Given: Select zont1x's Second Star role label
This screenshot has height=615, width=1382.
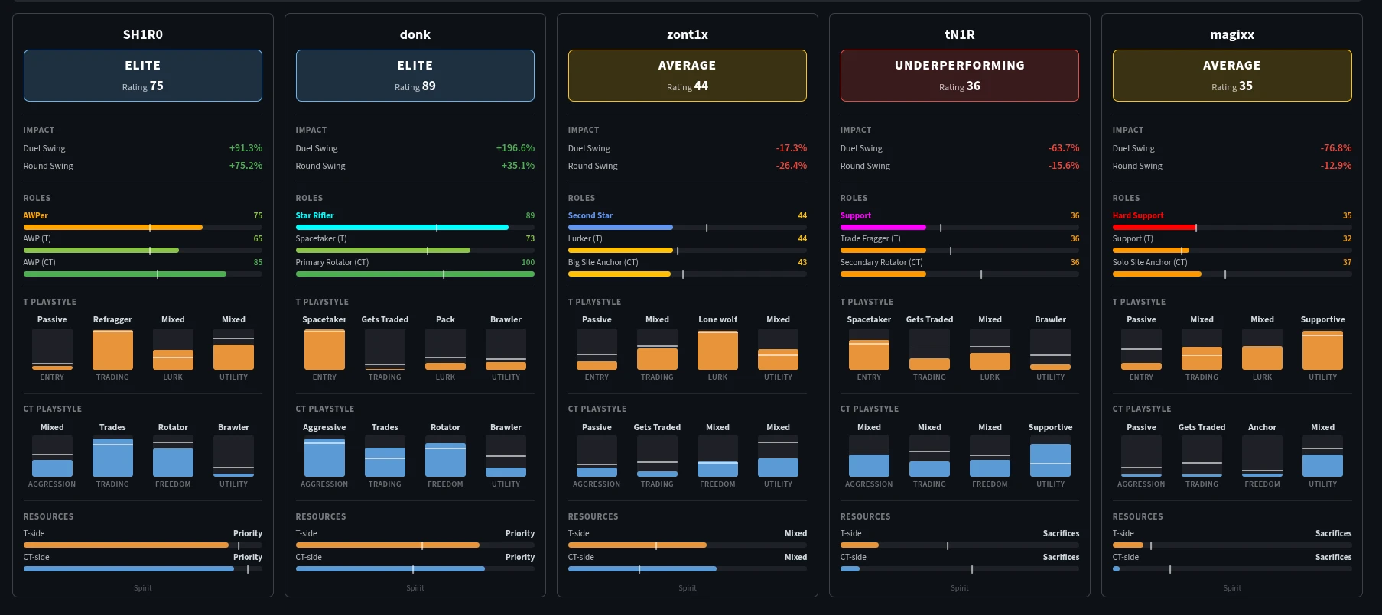Looking at the screenshot, I should pyautogui.click(x=590, y=215).
